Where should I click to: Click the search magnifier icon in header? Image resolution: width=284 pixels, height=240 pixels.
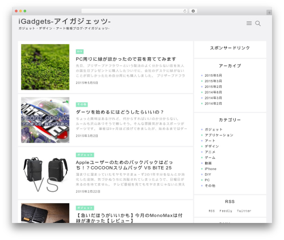pyautogui.click(x=258, y=23)
